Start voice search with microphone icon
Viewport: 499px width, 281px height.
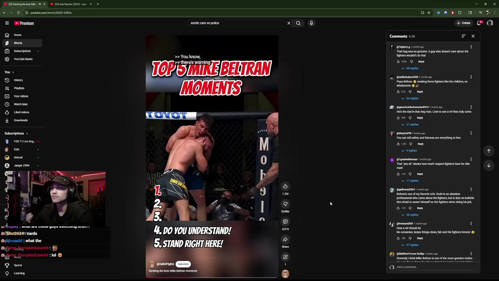coord(311,23)
